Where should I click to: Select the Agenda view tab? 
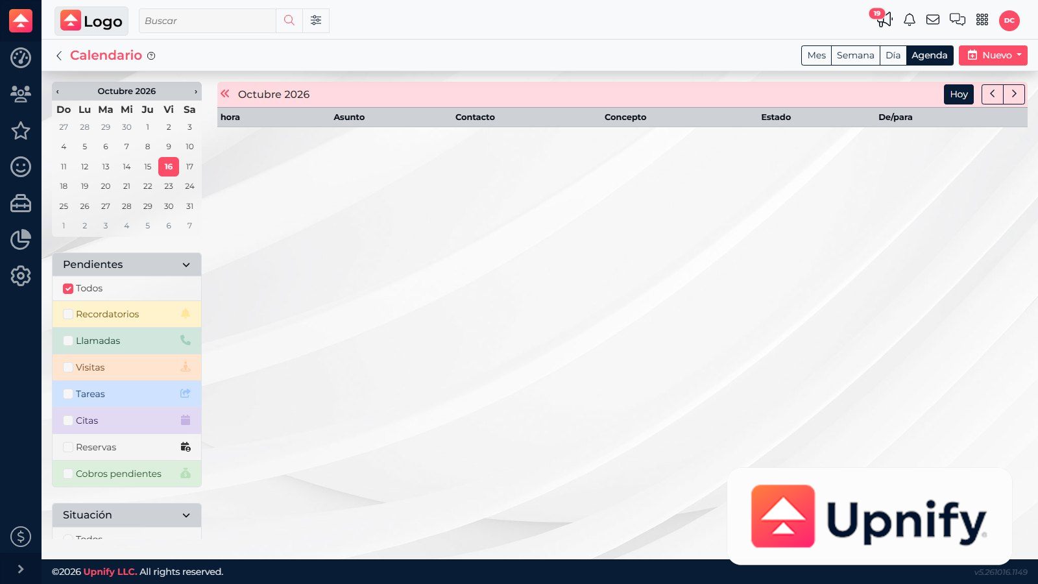coord(930,55)
